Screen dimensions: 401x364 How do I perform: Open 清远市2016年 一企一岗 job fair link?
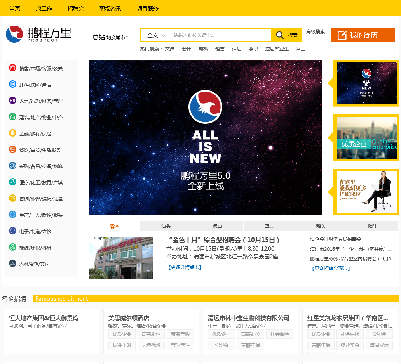click(x=350, y=249)
